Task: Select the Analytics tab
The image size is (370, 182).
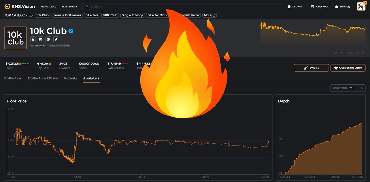Action: tap(91, 78)
